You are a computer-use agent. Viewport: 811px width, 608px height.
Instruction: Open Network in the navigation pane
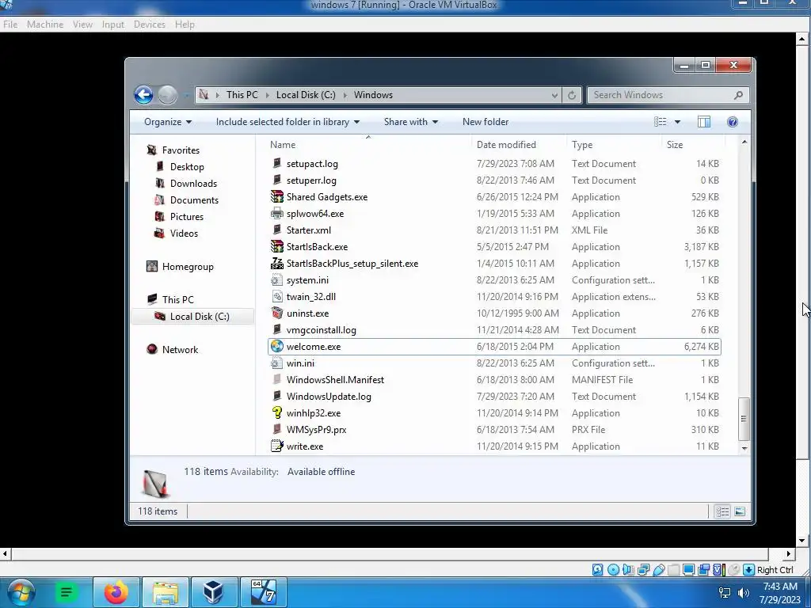pyautogui.click(x=180, y=349)
